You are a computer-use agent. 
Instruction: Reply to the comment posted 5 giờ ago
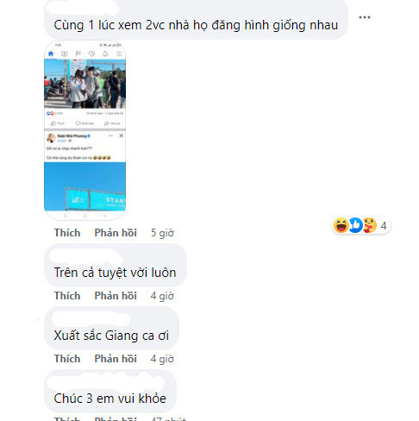click(116, 233)
